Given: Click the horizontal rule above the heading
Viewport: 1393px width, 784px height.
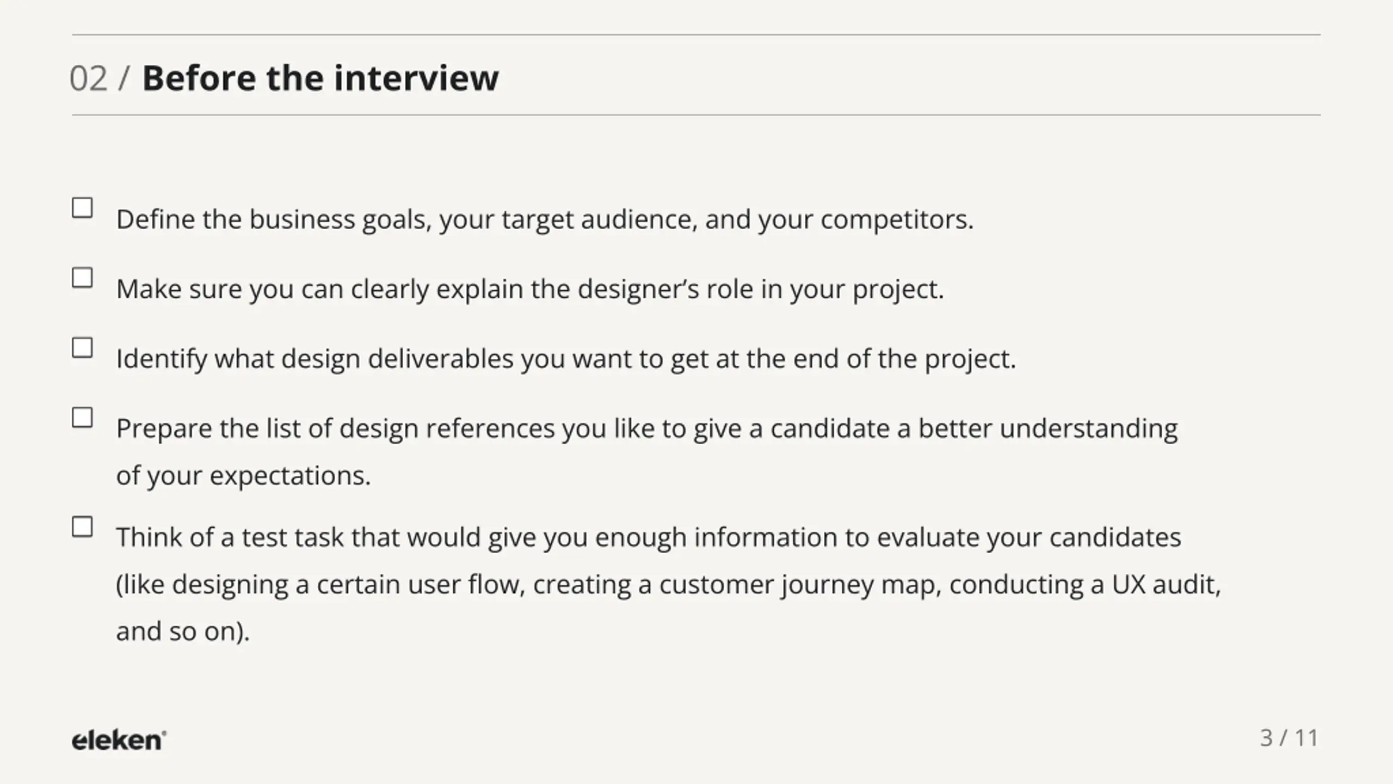Looking at the screenshot, I should pyautogui.click(x=696, y=35).
